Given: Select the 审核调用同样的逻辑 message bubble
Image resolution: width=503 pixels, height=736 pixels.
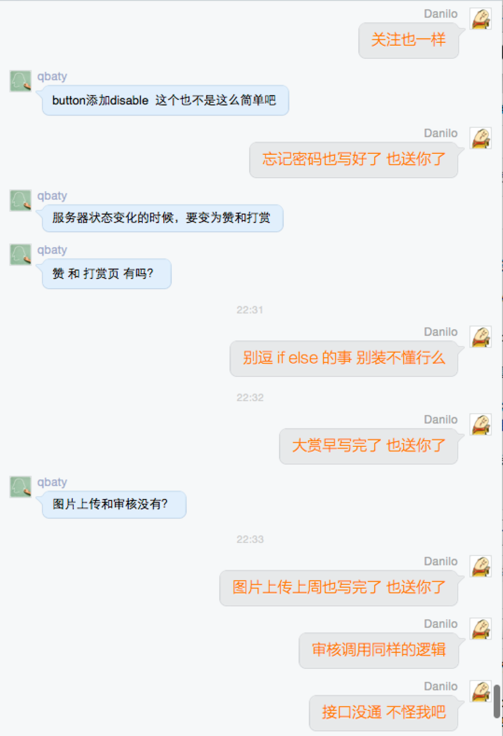Looking at the screenshot, I should 378,650.
